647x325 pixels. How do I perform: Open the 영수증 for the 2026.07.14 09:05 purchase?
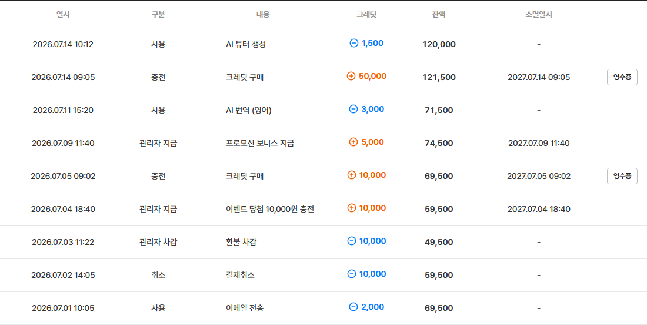(622, 77)
